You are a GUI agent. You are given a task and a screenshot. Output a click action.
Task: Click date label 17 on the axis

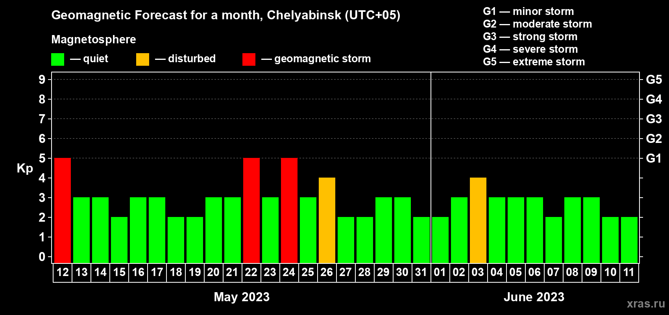(157, 272)
